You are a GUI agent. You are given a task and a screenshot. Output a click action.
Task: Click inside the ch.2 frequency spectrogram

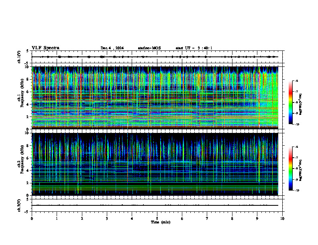(x=155, y=164)
